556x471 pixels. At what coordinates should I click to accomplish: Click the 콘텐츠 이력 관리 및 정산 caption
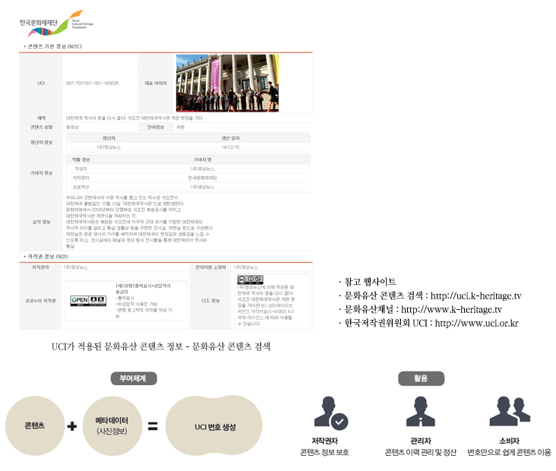point(421,452)
